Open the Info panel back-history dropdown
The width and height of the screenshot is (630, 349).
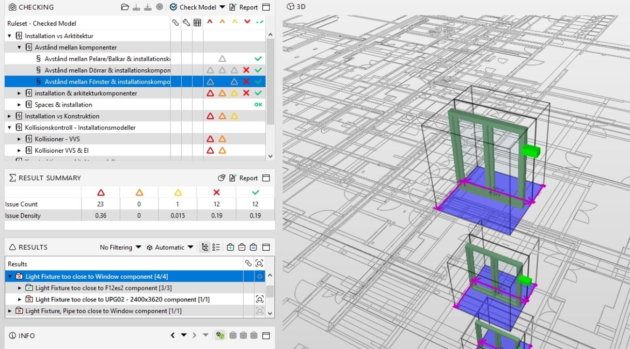point(184,335)
